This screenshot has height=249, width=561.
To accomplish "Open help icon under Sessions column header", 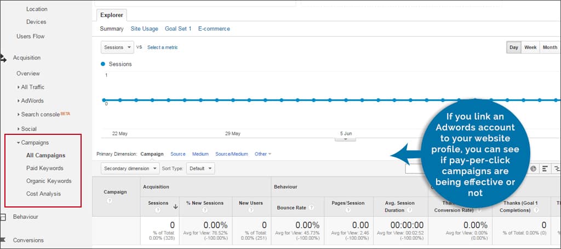I will [158, 210].
